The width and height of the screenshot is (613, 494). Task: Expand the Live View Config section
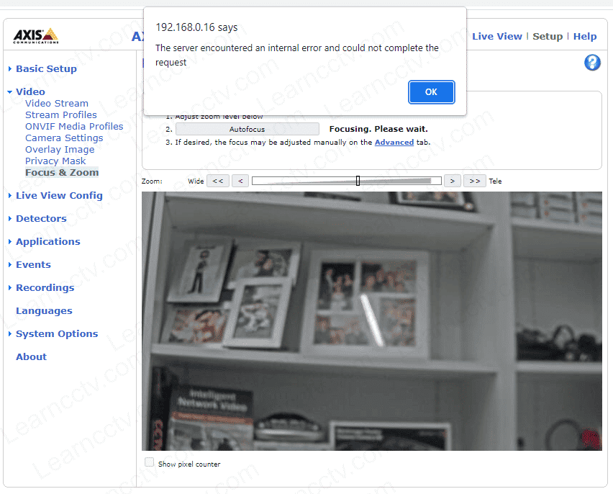coord(59,196)
